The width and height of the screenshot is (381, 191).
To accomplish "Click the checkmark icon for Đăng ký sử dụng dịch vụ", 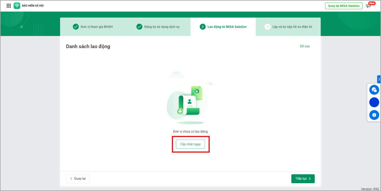I will tap(139, 27).
